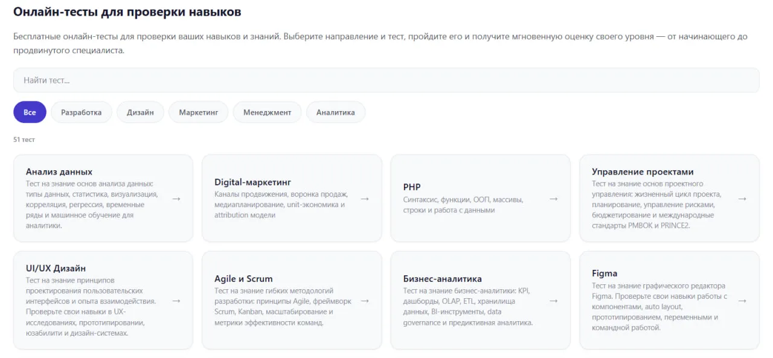Open the PHP test
The image size is (773, 358).
[x=480, y=198]
